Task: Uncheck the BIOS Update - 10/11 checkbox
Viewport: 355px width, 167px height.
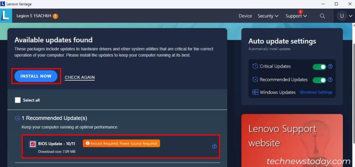Action: pyautogui.click(x=33, y=144)
